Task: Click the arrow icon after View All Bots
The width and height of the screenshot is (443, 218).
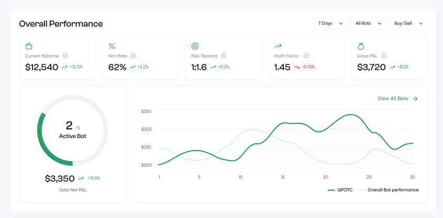Action: coord(415,98)
